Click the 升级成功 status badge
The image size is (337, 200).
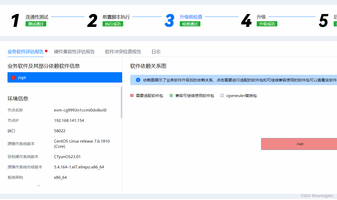click(267, 24)
